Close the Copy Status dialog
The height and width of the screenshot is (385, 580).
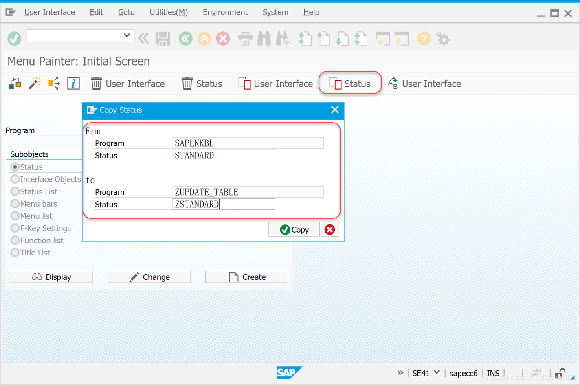pos(335,110)
